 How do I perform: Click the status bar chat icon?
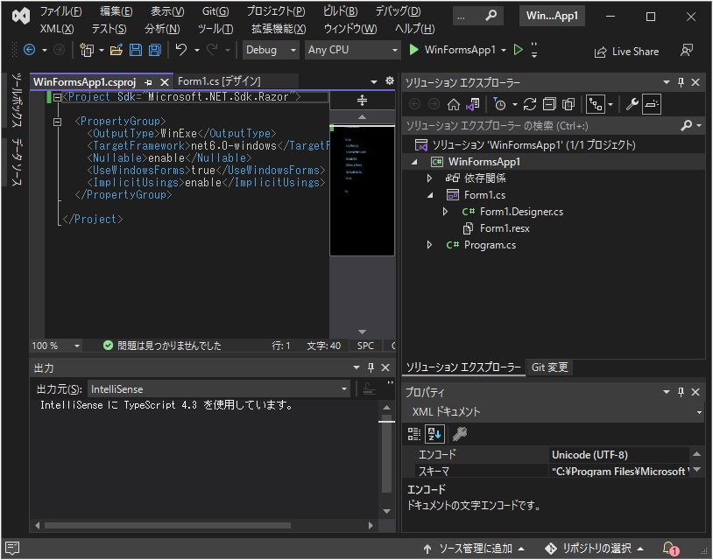[x=11, y=548]
